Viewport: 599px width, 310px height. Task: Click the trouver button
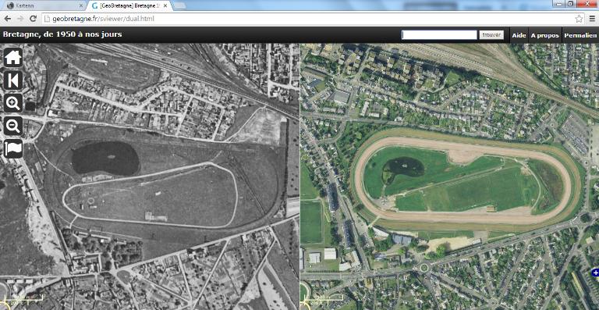[x=491, y=35]
